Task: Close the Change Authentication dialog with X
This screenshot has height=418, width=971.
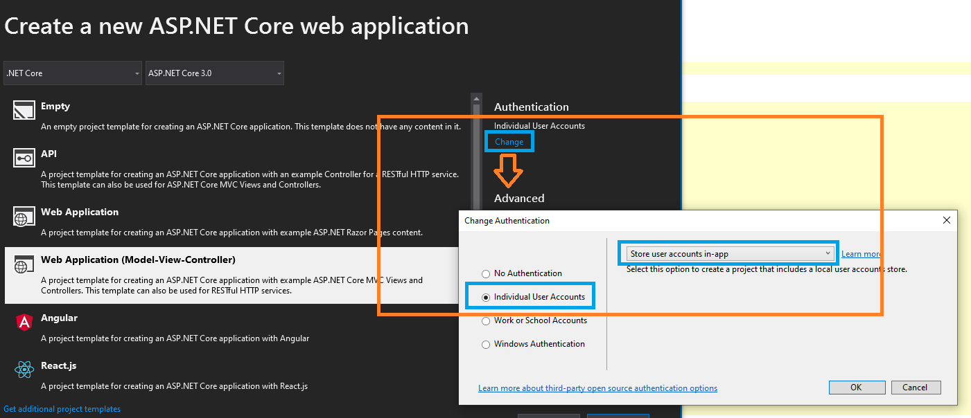Action: pyautogui.click(x=947, y=220)
